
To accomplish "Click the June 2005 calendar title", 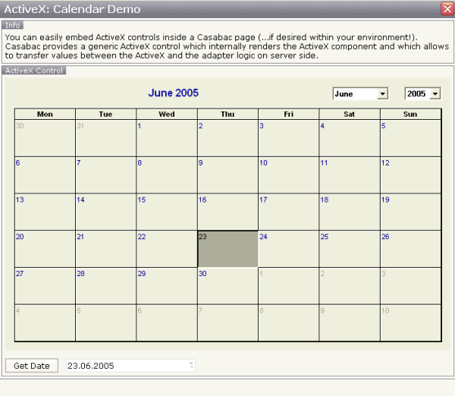I will (x=173, y=93).
